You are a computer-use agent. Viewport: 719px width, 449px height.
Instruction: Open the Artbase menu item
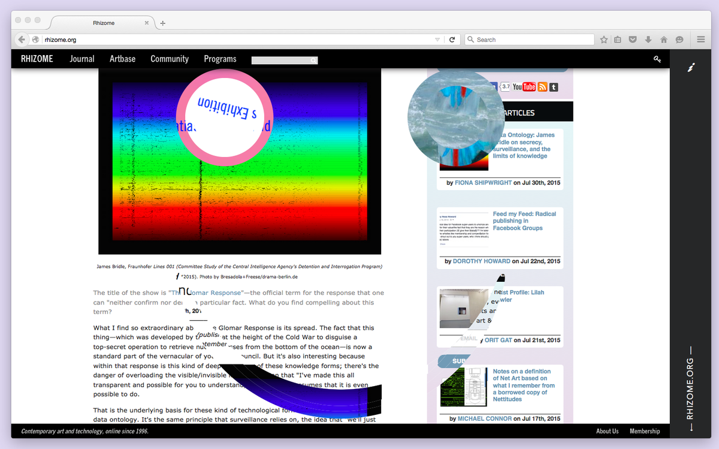(x=122, y=59)
